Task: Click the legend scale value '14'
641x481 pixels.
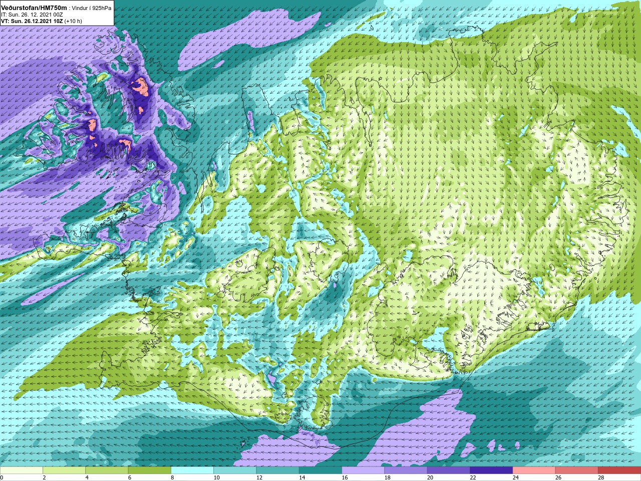Action: pyautogui.click(x=302, y=477)
